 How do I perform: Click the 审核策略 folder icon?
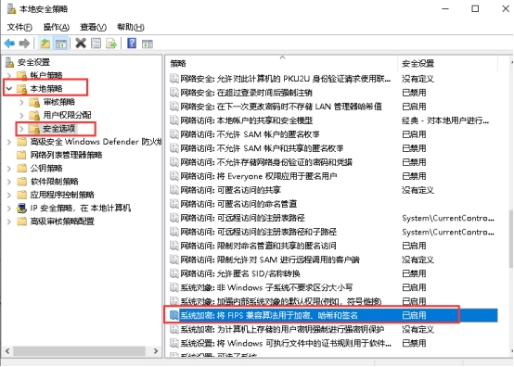click(34, 102)
